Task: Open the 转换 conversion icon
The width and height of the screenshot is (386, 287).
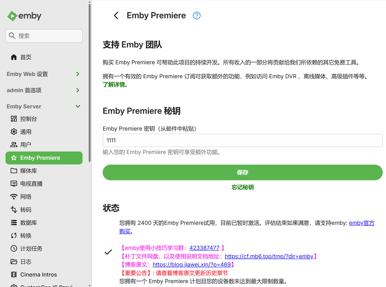Action: [26, 235]
